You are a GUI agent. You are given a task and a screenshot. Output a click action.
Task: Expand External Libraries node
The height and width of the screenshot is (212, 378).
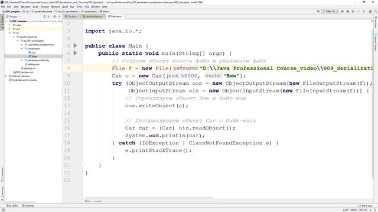[6, 76]
